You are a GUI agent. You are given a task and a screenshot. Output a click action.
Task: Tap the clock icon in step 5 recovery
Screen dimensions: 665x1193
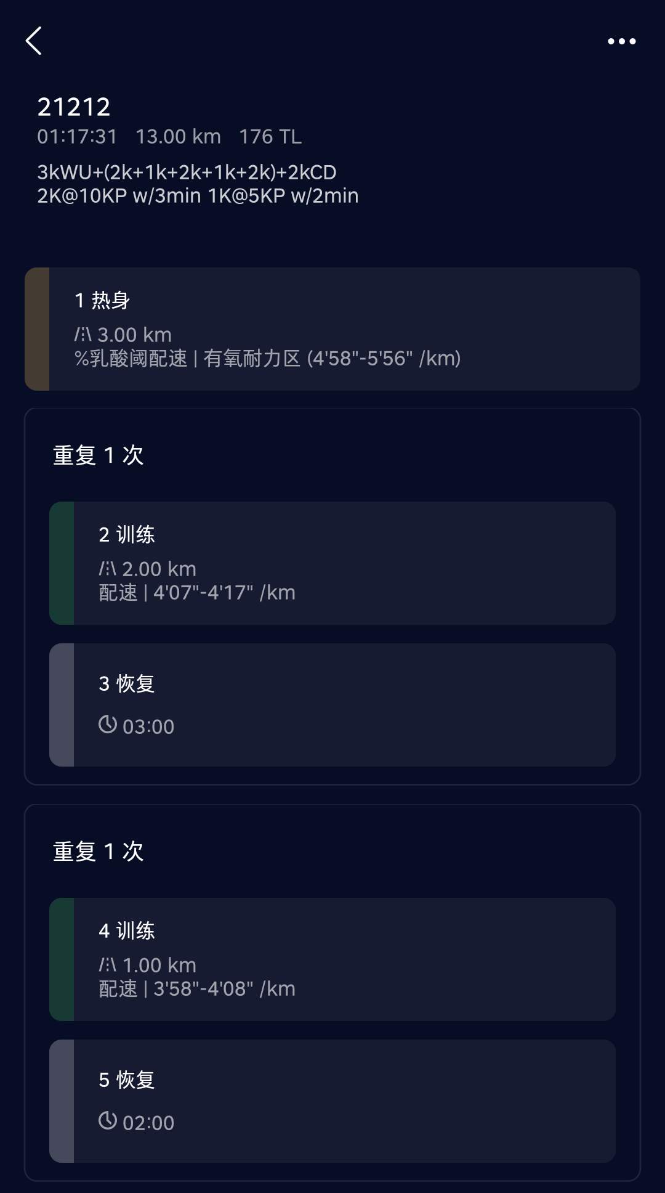coord(108,1120)
